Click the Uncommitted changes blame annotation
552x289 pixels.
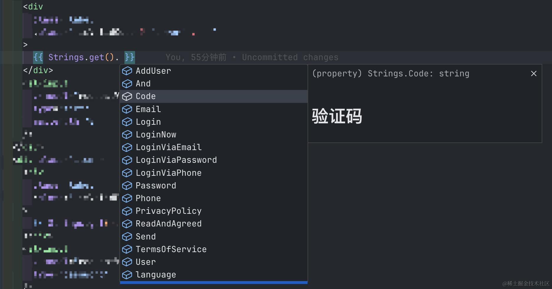[290, 58]
